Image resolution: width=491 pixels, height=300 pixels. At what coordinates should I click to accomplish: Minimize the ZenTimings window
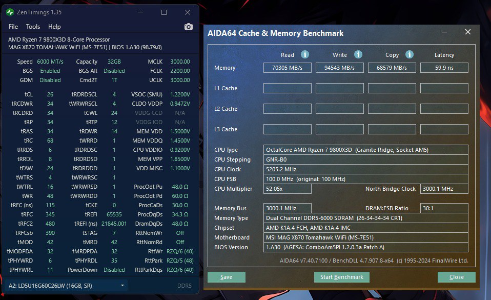pos(140,12)
